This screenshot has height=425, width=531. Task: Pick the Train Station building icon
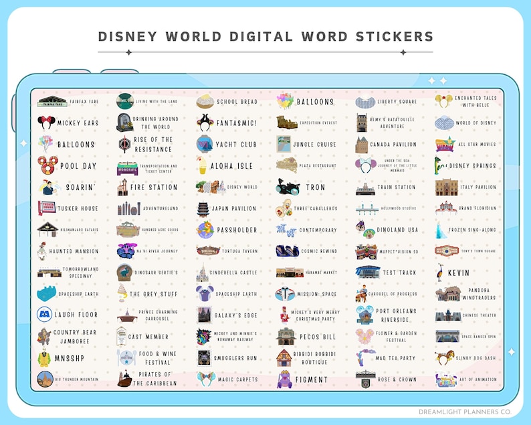(x=365, y=189)
